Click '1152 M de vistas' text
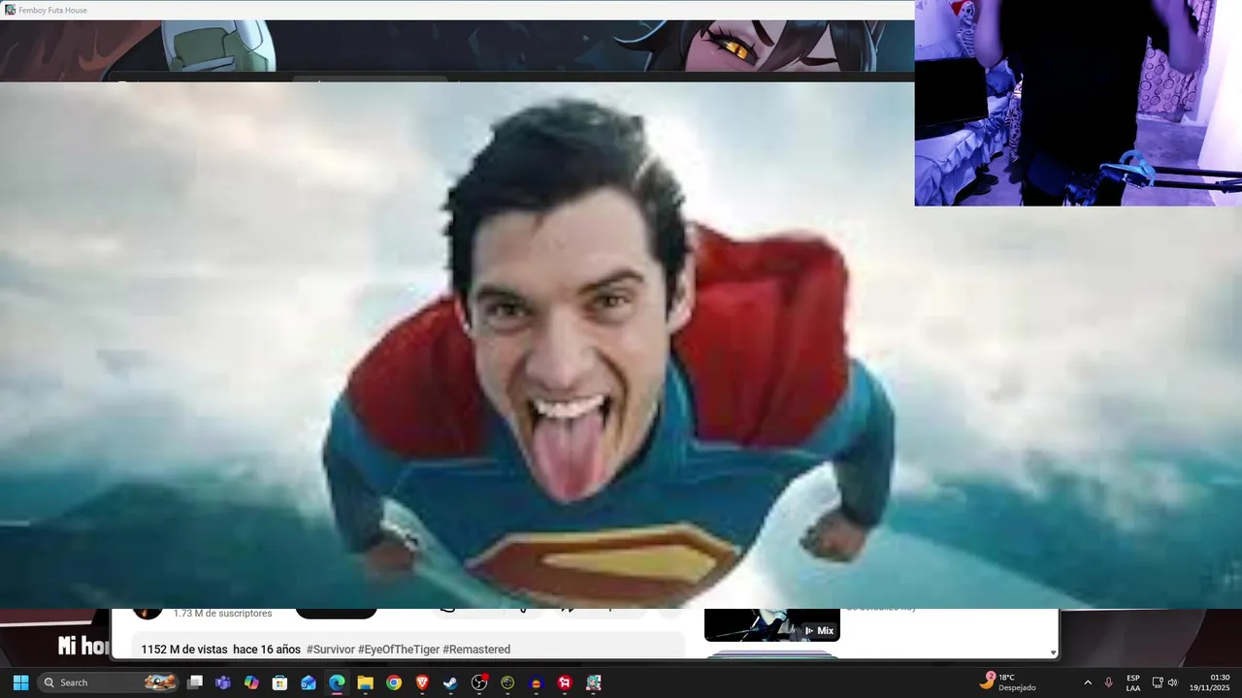Viewport: 1242px width, 698px height. tap(184, 650)
